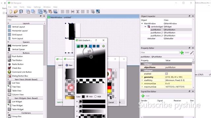211x118 pixels.
Task: Select pad spread icon in Edit Gradient
Action: click(91, 46)
